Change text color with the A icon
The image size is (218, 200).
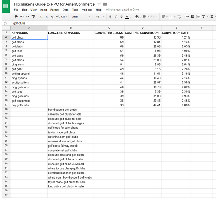(127, 17)
